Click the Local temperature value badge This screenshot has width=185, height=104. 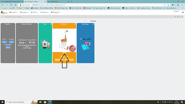tap(12, 42)
